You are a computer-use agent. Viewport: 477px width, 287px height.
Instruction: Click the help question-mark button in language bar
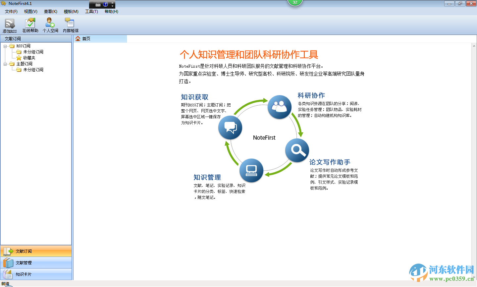pos(105,4)
